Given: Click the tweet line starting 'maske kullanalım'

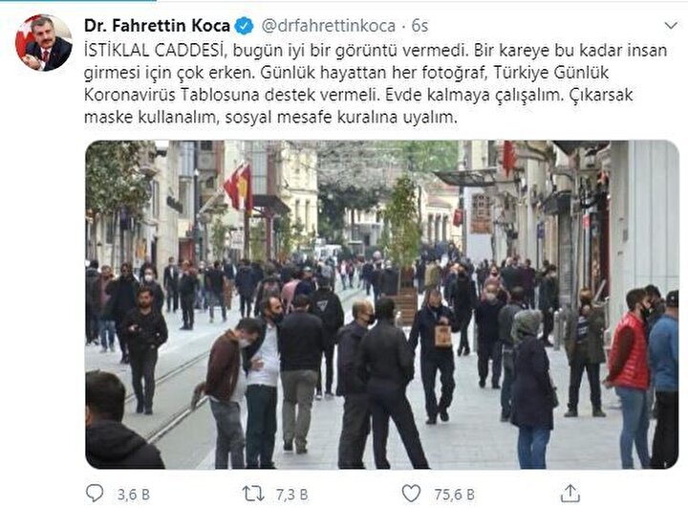Looking at the screenshot, I should point(270,118).
